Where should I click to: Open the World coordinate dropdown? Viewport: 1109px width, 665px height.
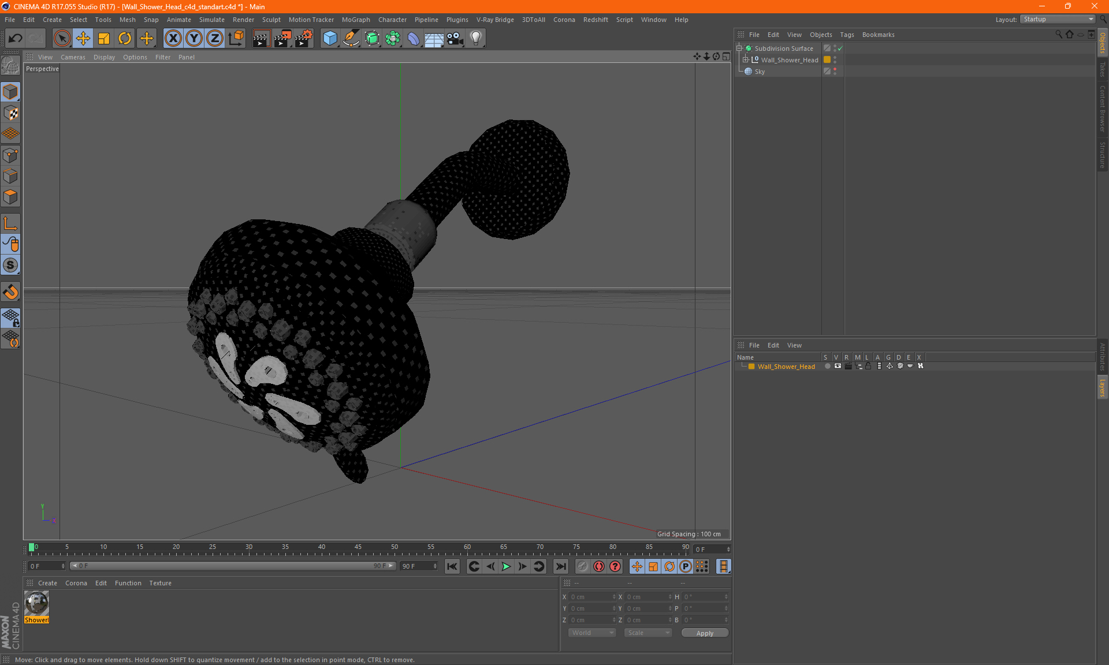592,633
